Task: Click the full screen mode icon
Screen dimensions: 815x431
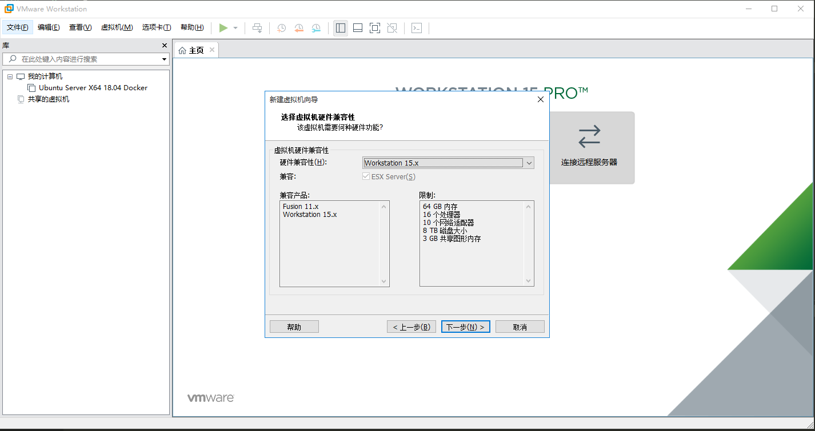Action: point(375,28)
